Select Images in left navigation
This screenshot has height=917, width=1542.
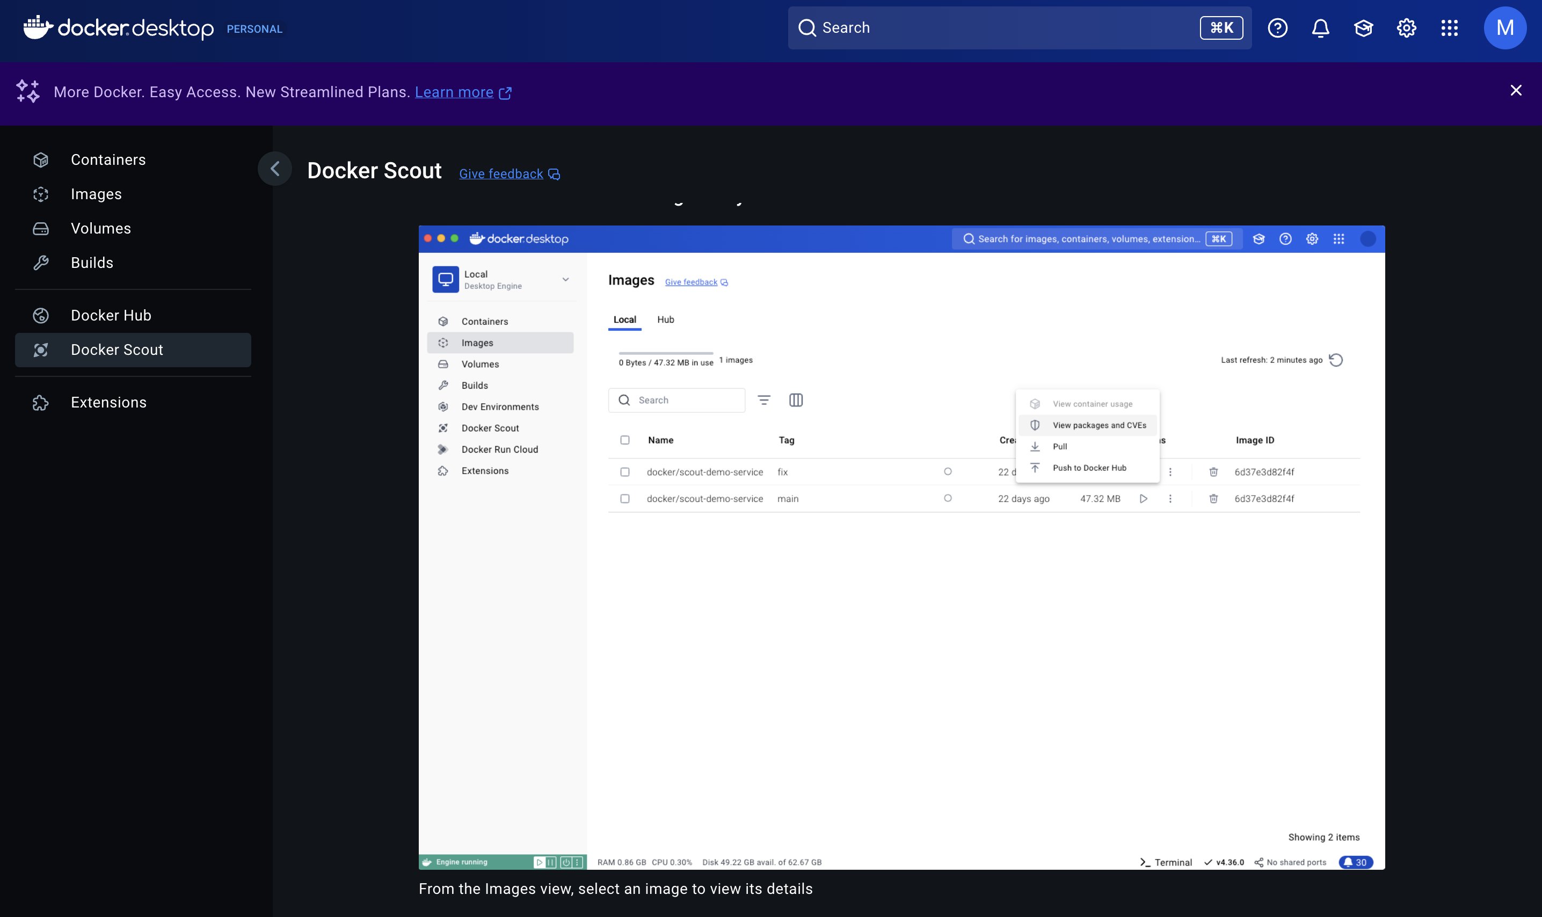pyautogui.click(x=96, y=194)
